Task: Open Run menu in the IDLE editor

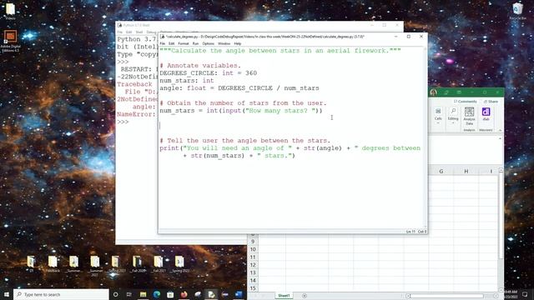Action: (195, 43)
